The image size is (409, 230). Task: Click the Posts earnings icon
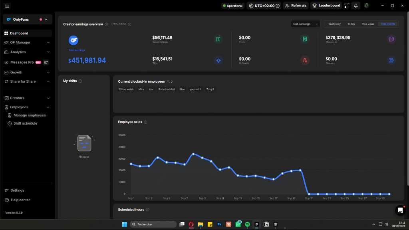pos(305,39)
